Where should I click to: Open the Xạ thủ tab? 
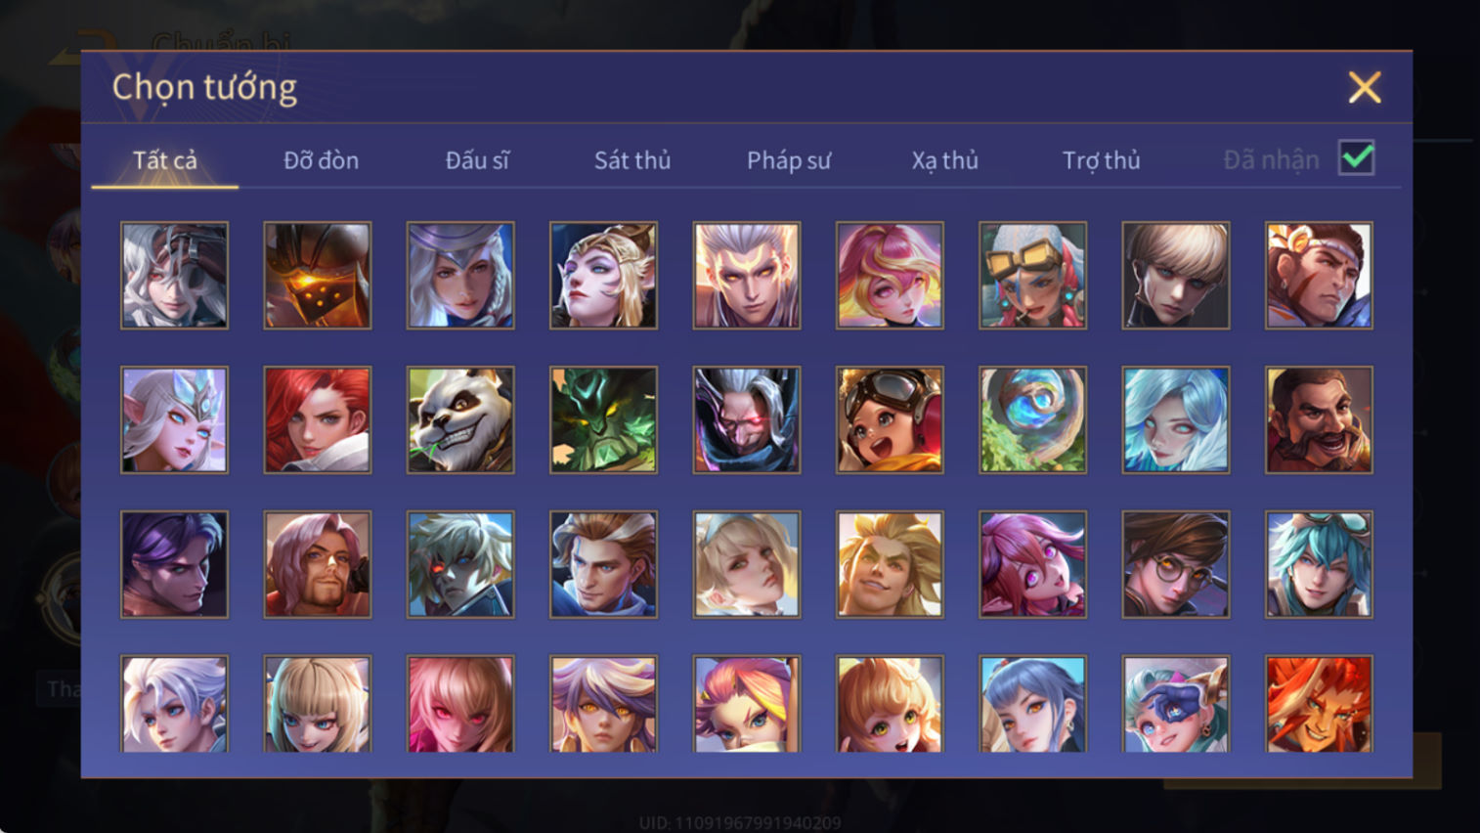click(x=945, y=160)
